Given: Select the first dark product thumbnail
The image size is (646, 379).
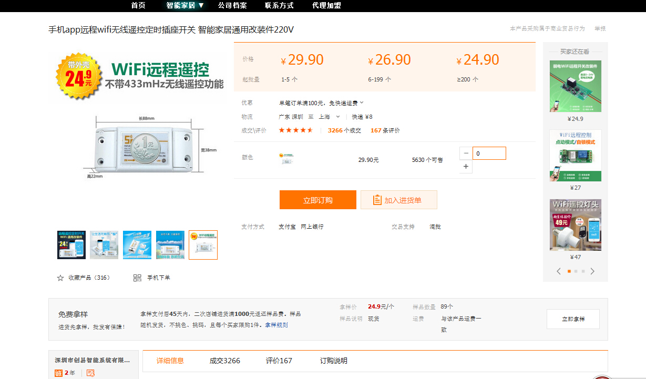Looking at the screenshot, I should click(x=71, y=245).
